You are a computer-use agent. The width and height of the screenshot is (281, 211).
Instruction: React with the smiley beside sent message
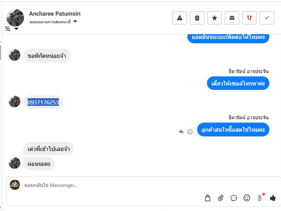point(190,132)
